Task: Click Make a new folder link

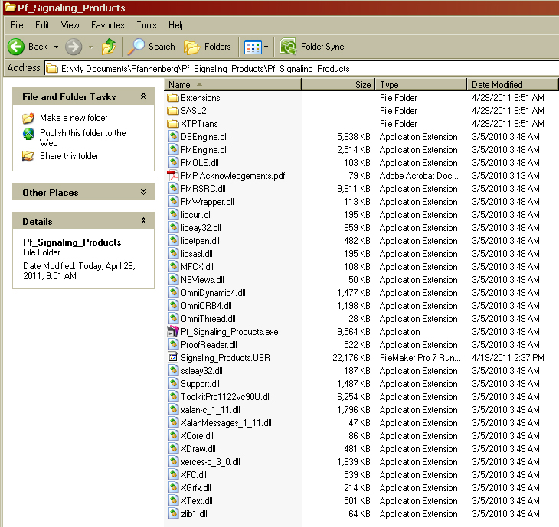Action: pyautogui.click(x=74, y=118)
